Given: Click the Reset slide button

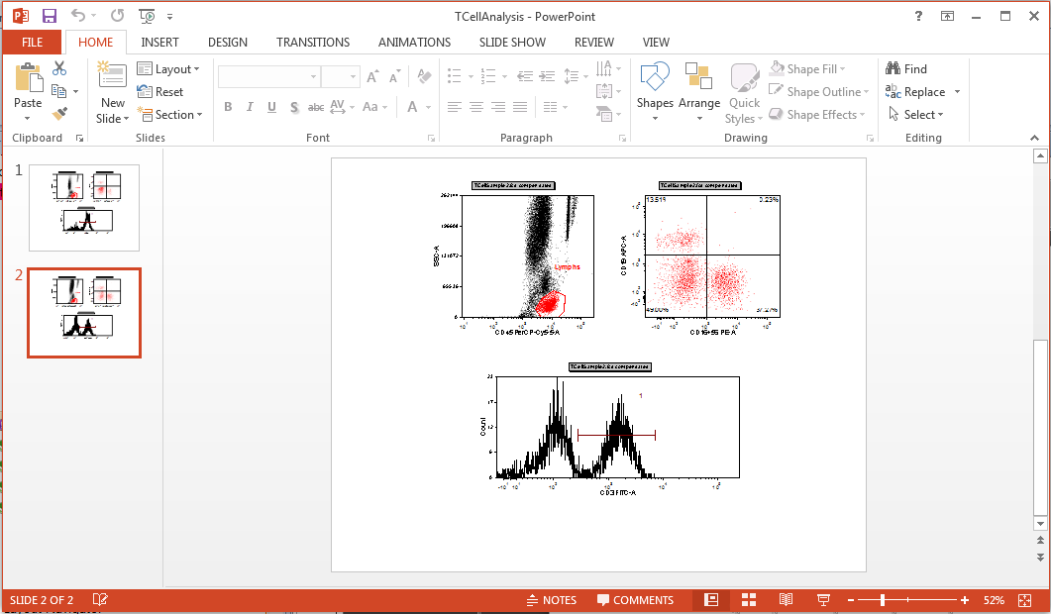Looking at the screenshot, I should (160, 92).
